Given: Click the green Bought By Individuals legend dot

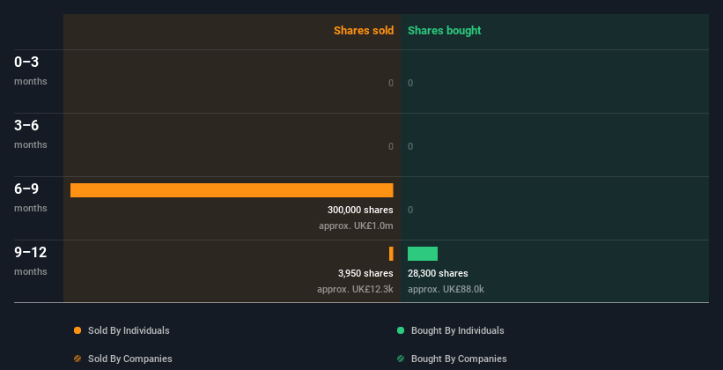Looking at the screenshot, I should coord(401,330).
